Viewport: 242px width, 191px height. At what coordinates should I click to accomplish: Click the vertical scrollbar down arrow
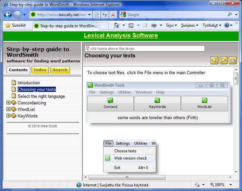click(236, 172)
